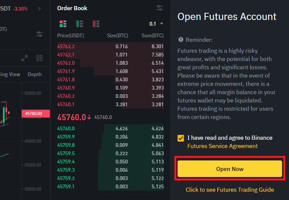Click the bid size 0.206
The width and height of the screenshot is (289, 200).
coord(122,137)
